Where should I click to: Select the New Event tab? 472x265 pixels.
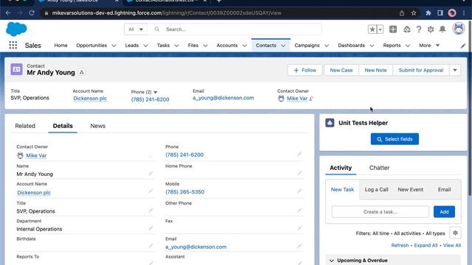click(x=410, y=190)
